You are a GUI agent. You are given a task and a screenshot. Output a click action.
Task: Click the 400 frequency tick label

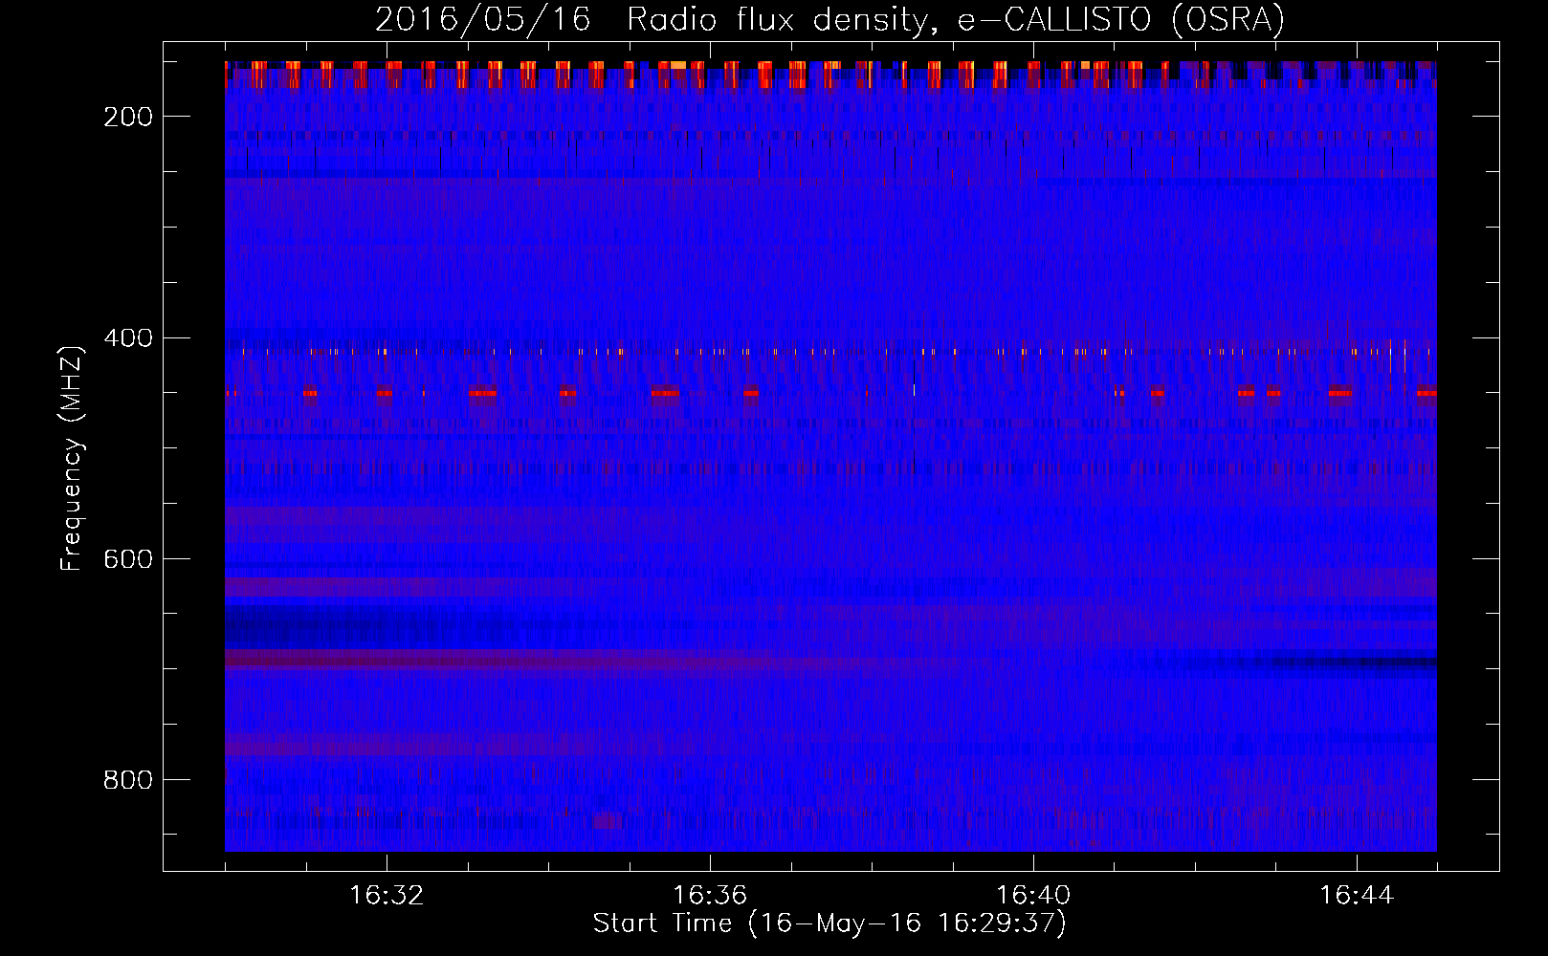128,338
